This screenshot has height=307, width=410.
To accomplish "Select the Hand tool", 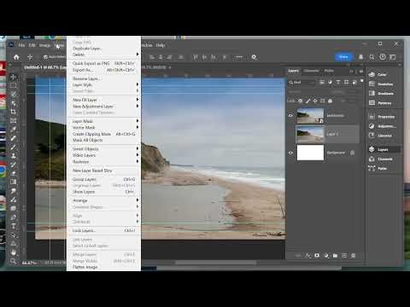I will pos(13,252).
